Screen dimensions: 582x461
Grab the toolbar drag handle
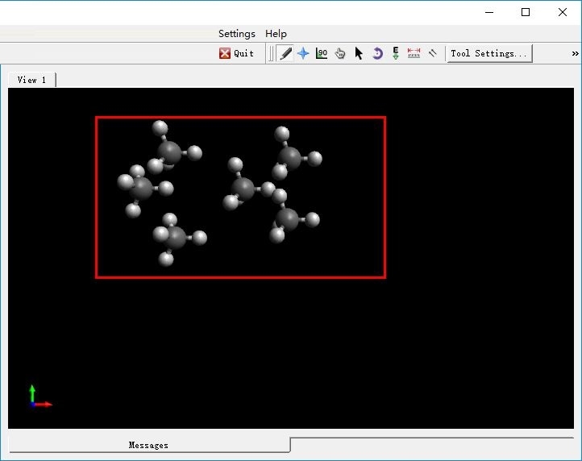point(271,53)
